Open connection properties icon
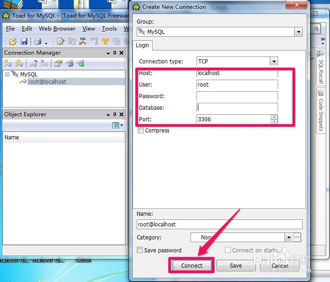The height and width of the screenshot is (282, 330). [58, 63]
